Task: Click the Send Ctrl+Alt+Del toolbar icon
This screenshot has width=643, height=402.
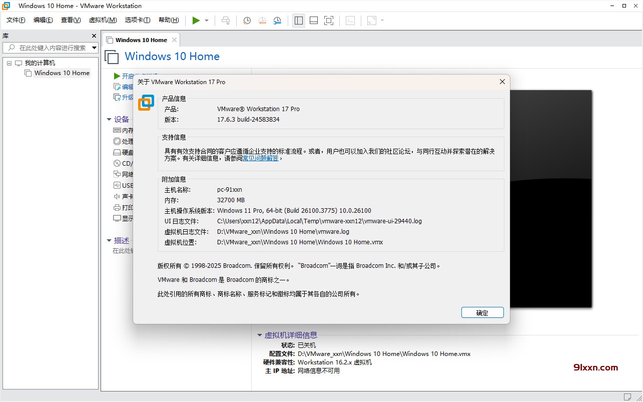Action: (x=226, y=21)
